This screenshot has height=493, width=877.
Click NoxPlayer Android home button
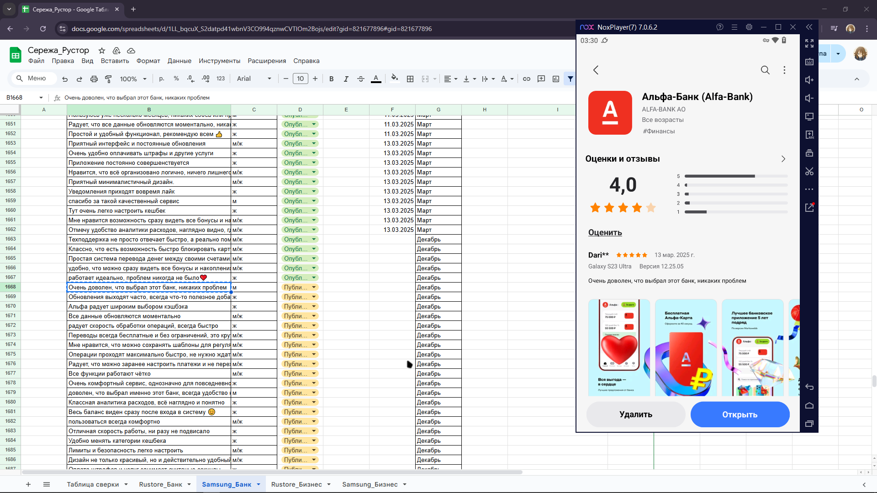(809, 405)
